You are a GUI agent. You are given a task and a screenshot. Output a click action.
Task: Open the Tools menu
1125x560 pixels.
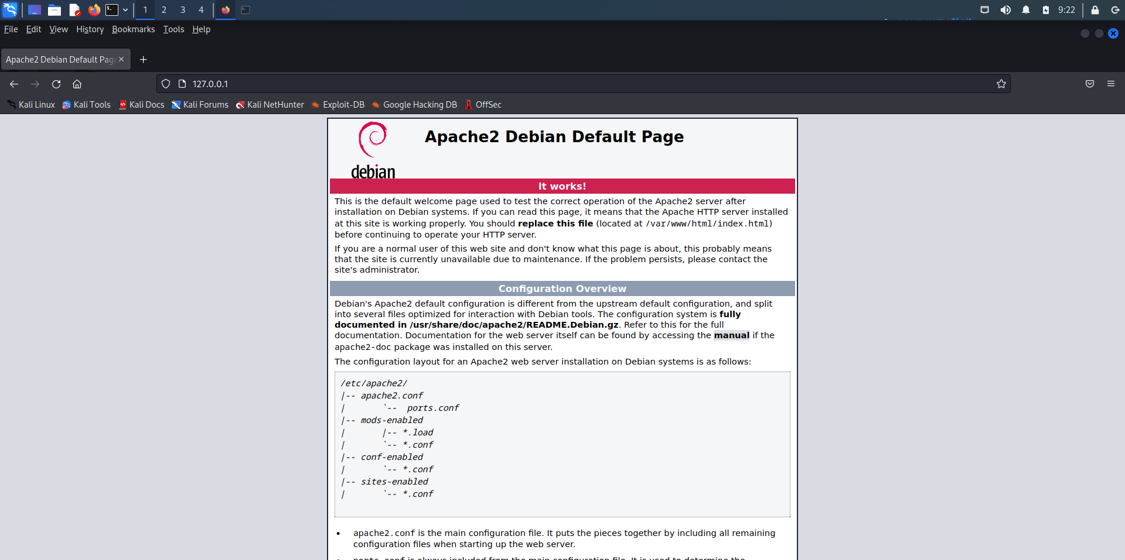(x=173, y=29)
